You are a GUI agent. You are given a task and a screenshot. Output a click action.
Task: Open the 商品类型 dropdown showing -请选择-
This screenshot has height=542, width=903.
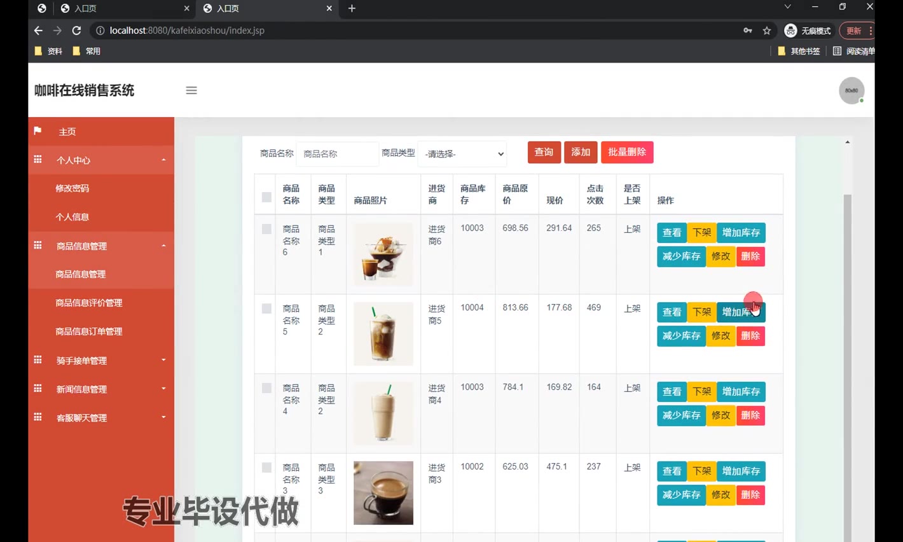(x=462, y=154)
